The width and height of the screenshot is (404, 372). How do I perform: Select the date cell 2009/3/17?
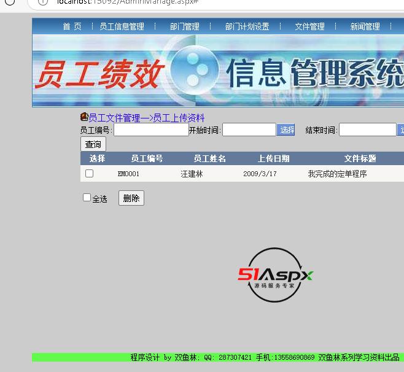click(x=260, y=174)
